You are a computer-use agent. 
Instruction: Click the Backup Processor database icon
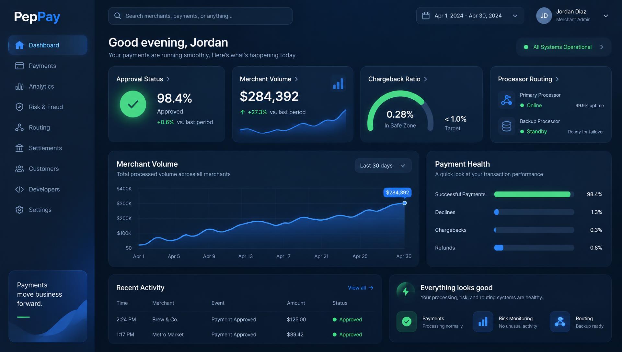(507, 126)
